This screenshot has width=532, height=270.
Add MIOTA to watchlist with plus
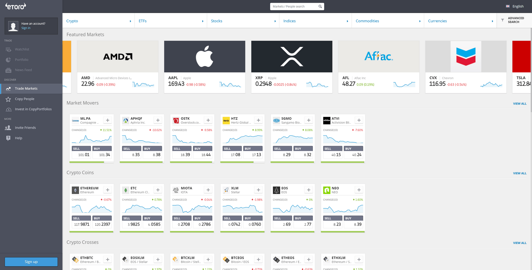pos(208,190)
